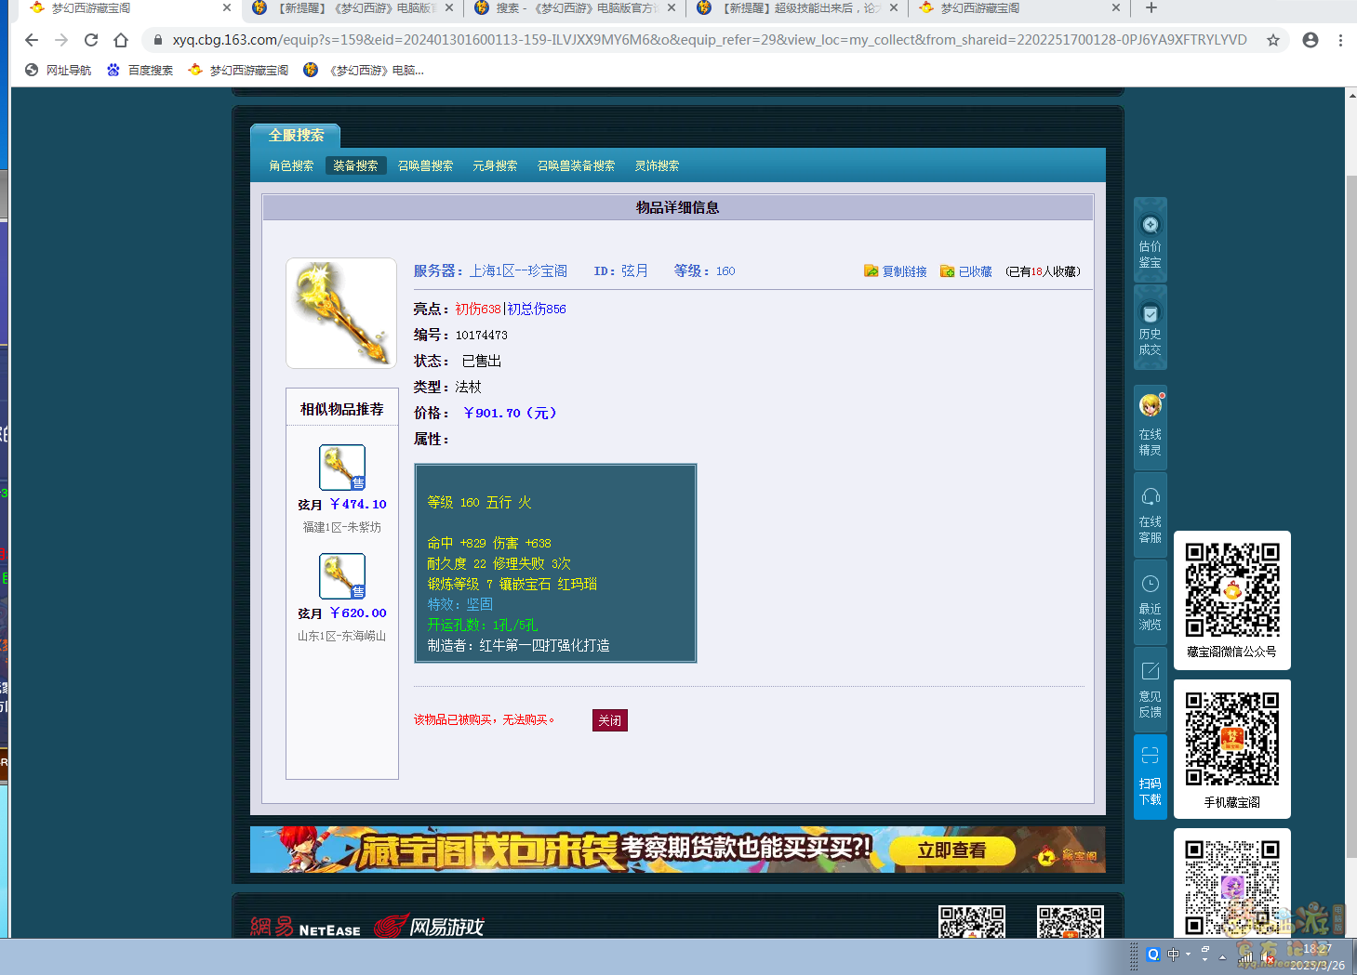Click the 网易游戏 logo in footer
This screenshot has height=975, width=1357.
click(x=429, y=926)
